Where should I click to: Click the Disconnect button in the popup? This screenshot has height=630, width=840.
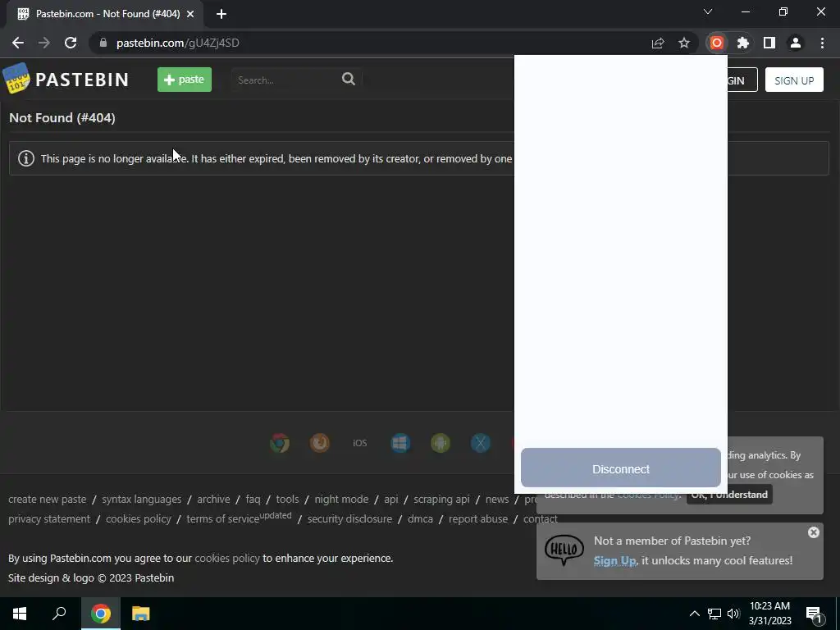click(x=620, y=468)
